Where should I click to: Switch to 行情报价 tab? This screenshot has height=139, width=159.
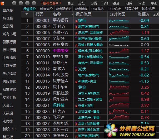click(x=29, y=9)
